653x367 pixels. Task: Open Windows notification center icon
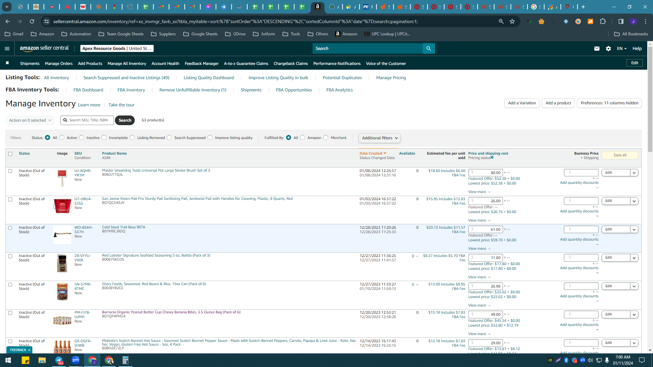tap(642, 360)
